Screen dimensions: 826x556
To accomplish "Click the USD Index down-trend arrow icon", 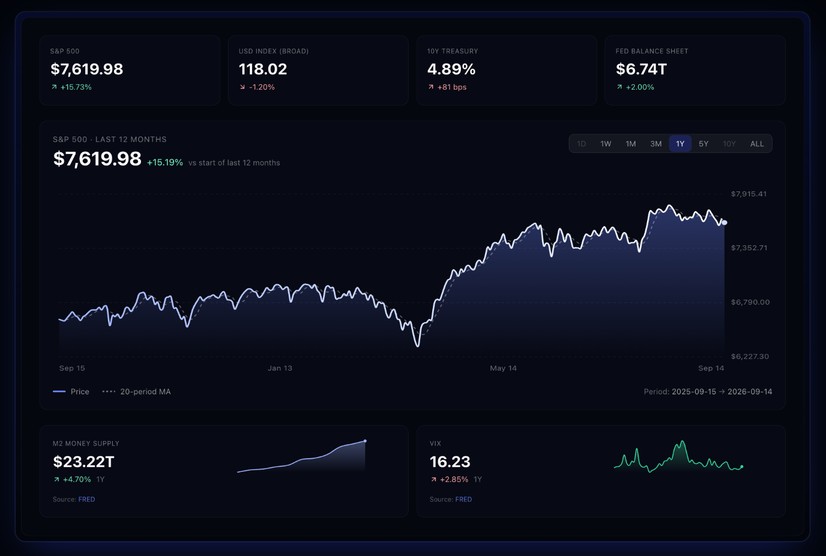I will click(242, 87).
